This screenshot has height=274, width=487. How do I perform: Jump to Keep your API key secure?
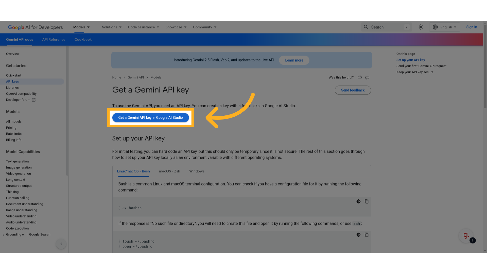point(415,72)
